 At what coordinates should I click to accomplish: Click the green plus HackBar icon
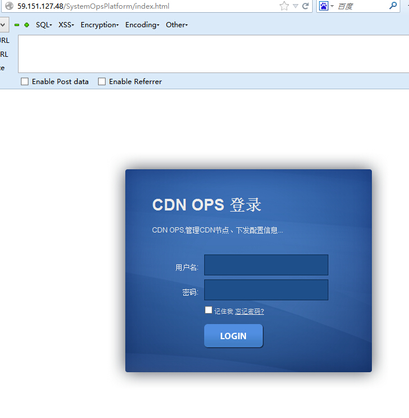(27, 25)
